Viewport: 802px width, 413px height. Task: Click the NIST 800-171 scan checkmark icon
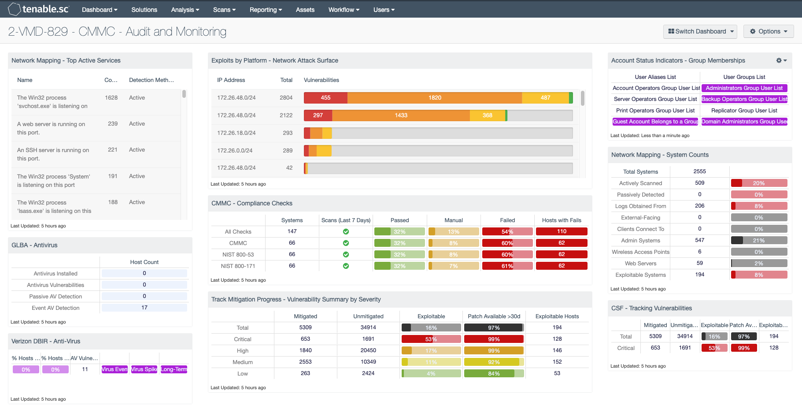[x=346, y=266]
